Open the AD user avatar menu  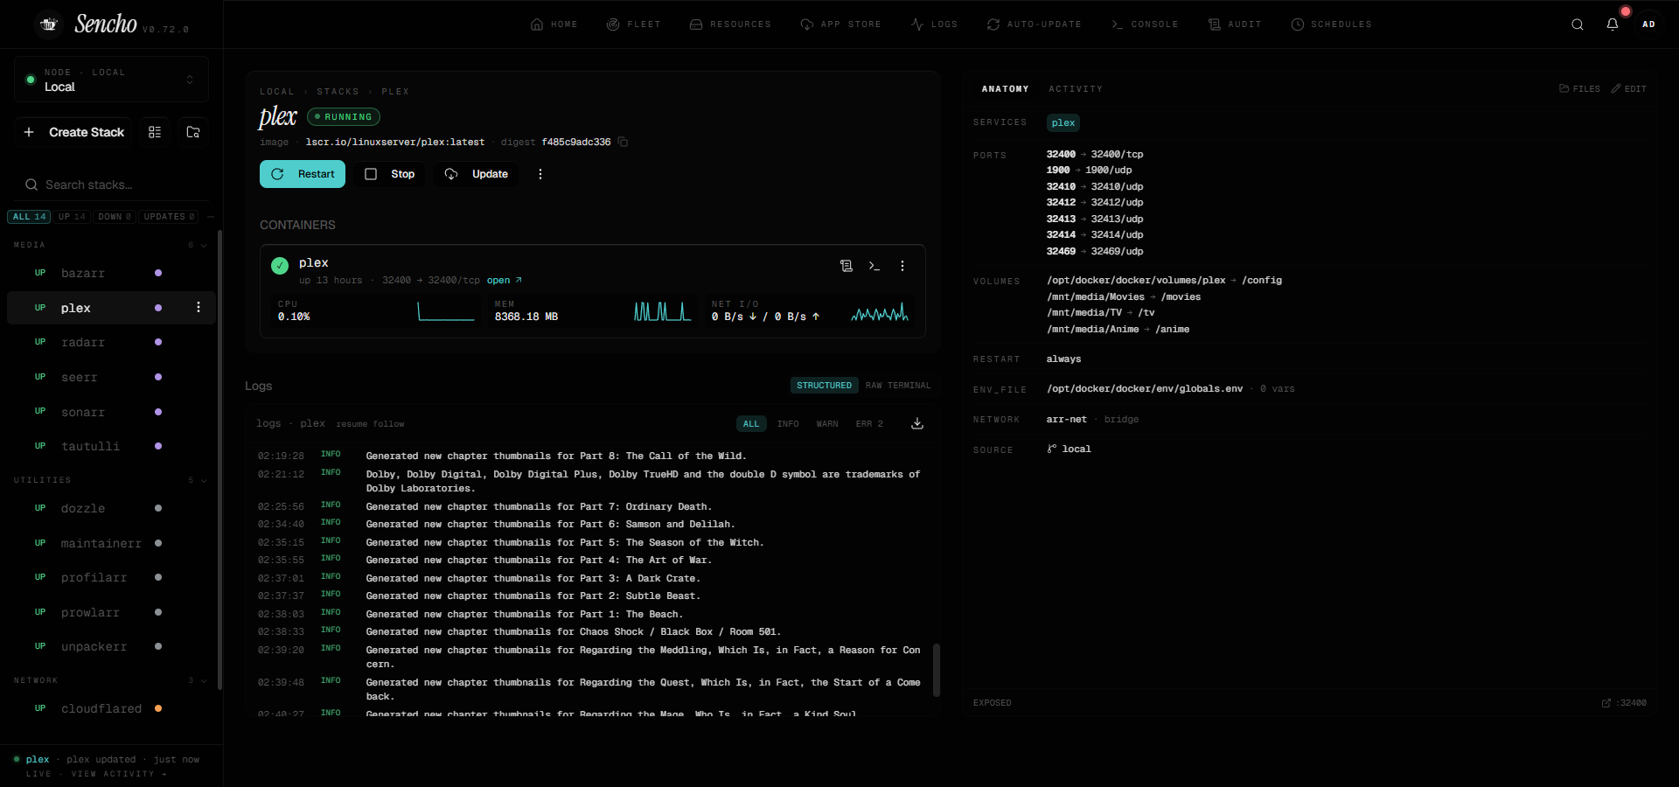(1648, 24)
